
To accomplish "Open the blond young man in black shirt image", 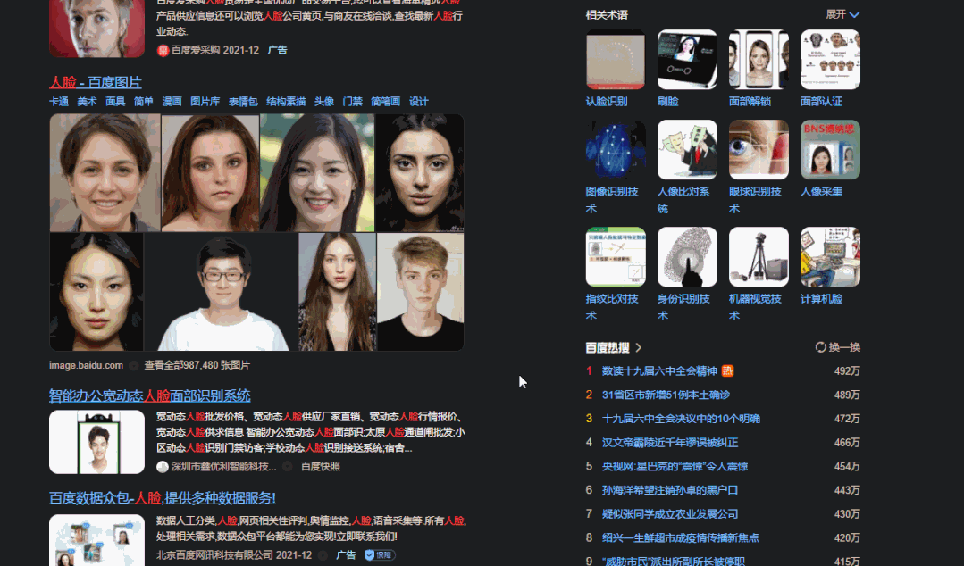I will pos(421,292).
